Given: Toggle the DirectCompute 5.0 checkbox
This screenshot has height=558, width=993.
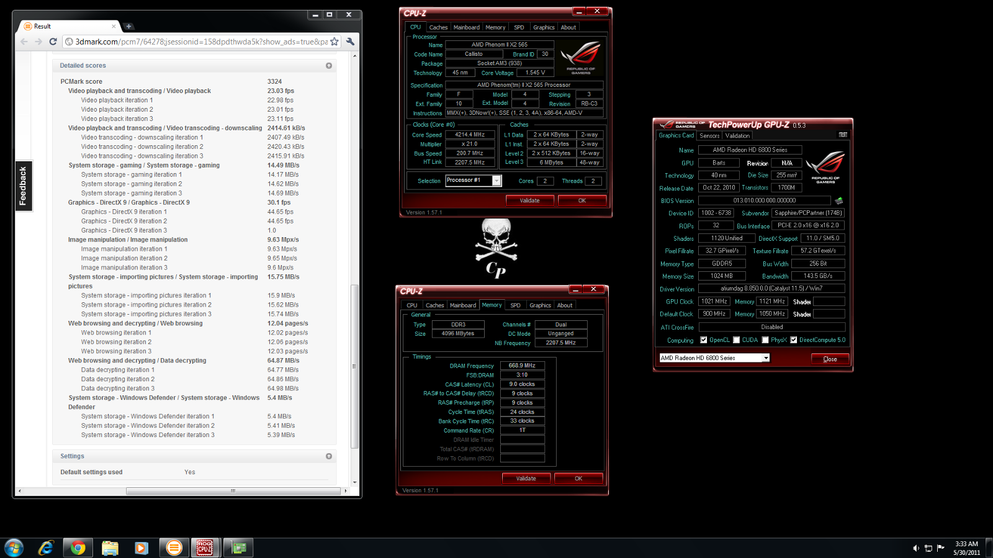Looking at the screenshot, I should [793, 340].
